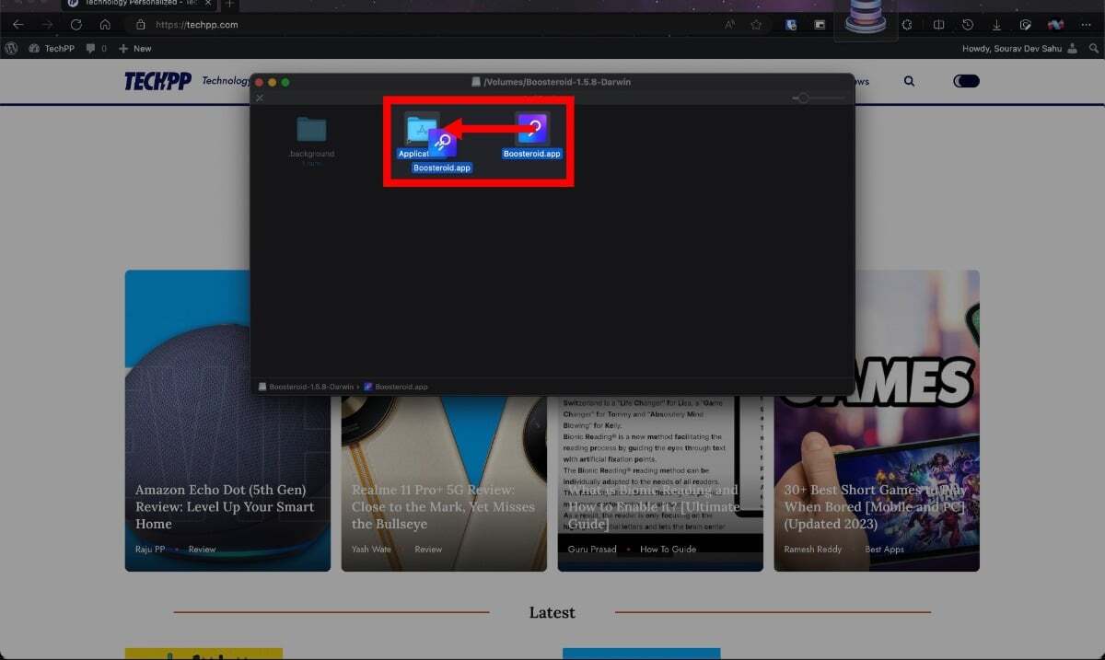This screenshot has width=1105, height=660.
Task: Reload the techpp.com page
Action: pyautogui.click(x=76, y=25)
